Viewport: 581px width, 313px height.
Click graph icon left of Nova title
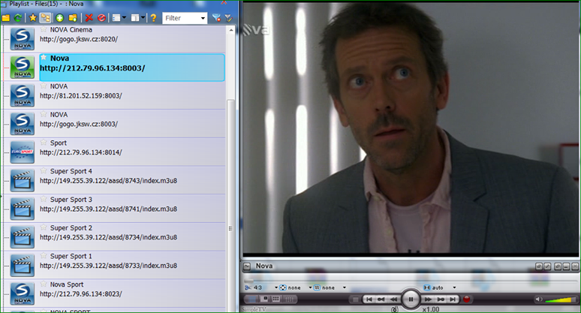(247, 266)
